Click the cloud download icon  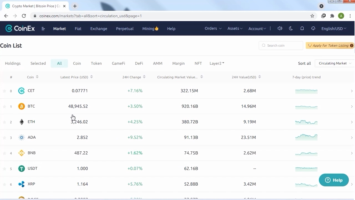point(313,28)
